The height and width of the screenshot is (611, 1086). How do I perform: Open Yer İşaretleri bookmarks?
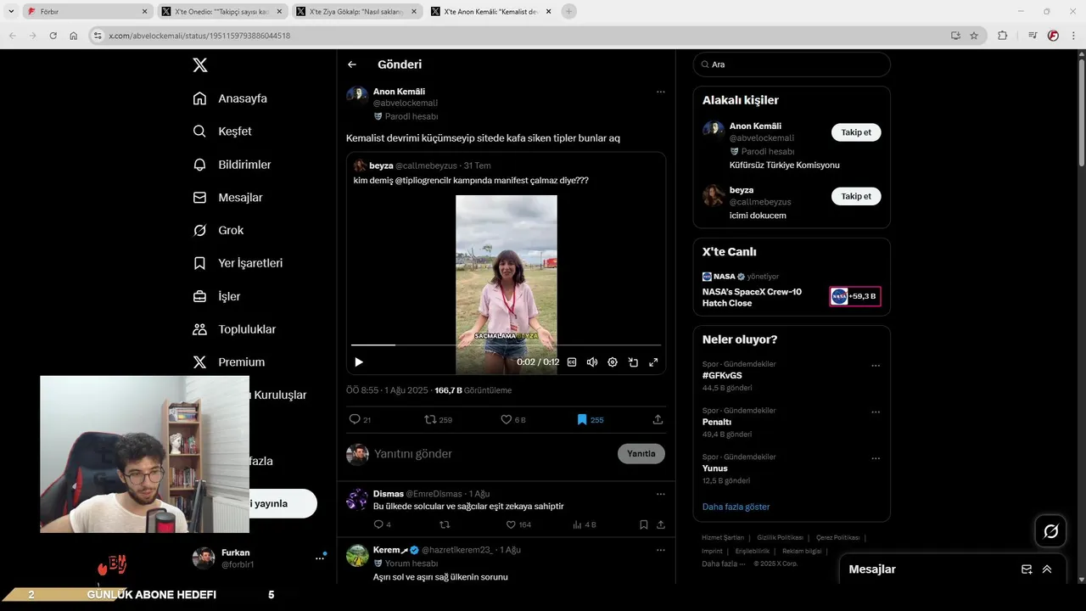[238, 263]
